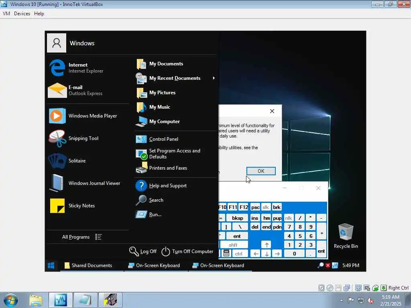Open Set Program Access and Defaults

176,154
